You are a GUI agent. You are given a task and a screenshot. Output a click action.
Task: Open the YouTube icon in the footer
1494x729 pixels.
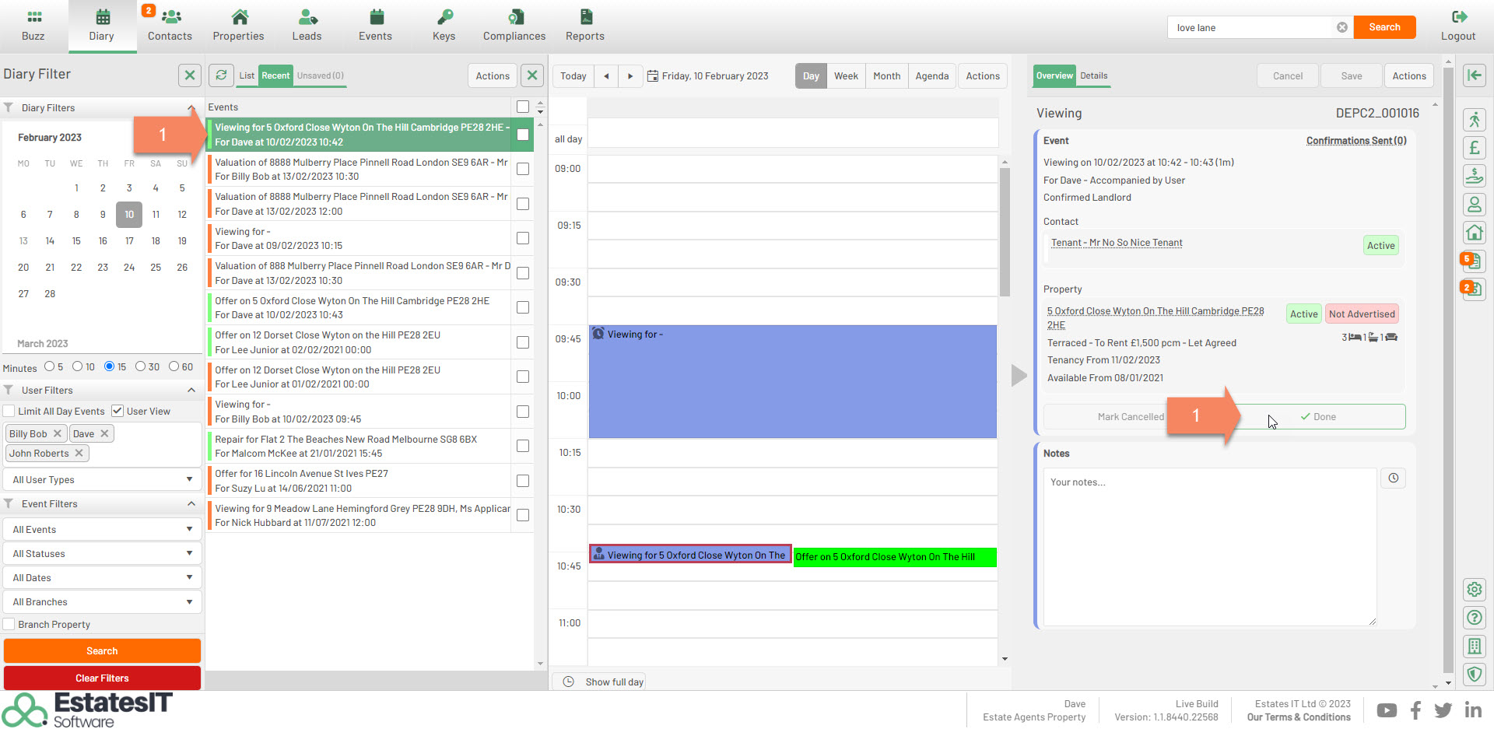tap(1387, 710)
